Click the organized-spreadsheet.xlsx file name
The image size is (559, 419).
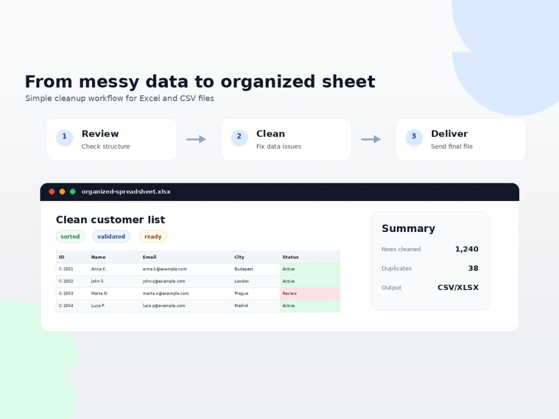[126, 192]
